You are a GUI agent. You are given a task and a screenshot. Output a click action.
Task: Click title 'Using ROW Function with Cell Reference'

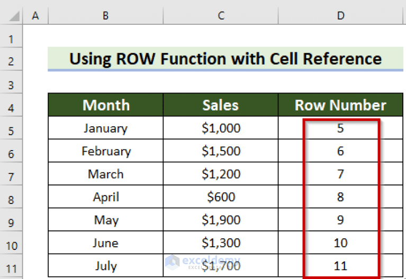[225, 59]
